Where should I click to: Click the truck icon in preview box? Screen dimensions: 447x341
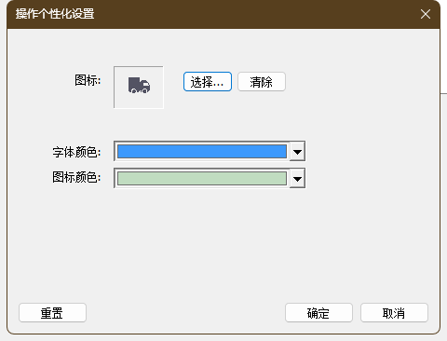[139, 86]
